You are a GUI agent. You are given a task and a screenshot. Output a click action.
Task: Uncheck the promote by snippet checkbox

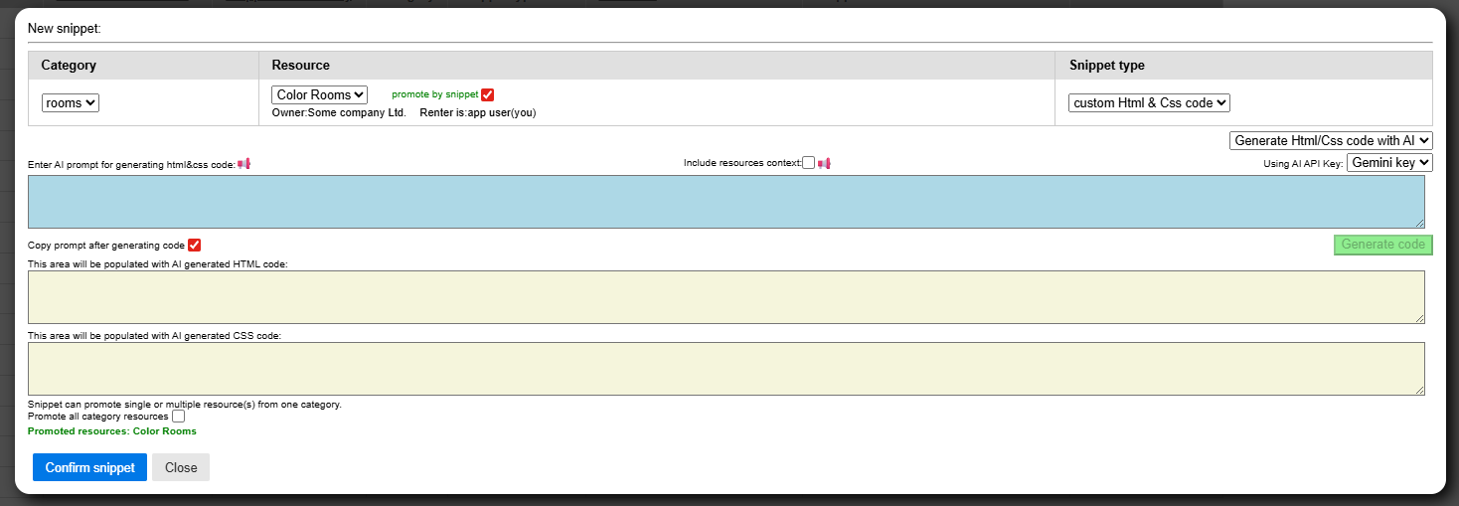[487, 94]
